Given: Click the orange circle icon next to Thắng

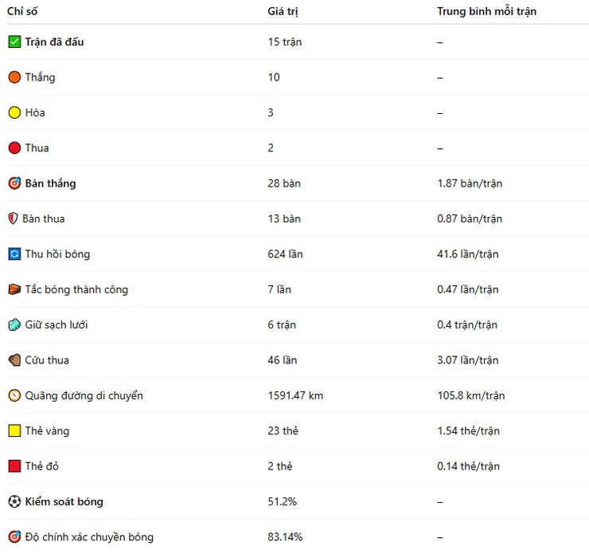Looking at the screenshot, I should (x=14, y=77).
